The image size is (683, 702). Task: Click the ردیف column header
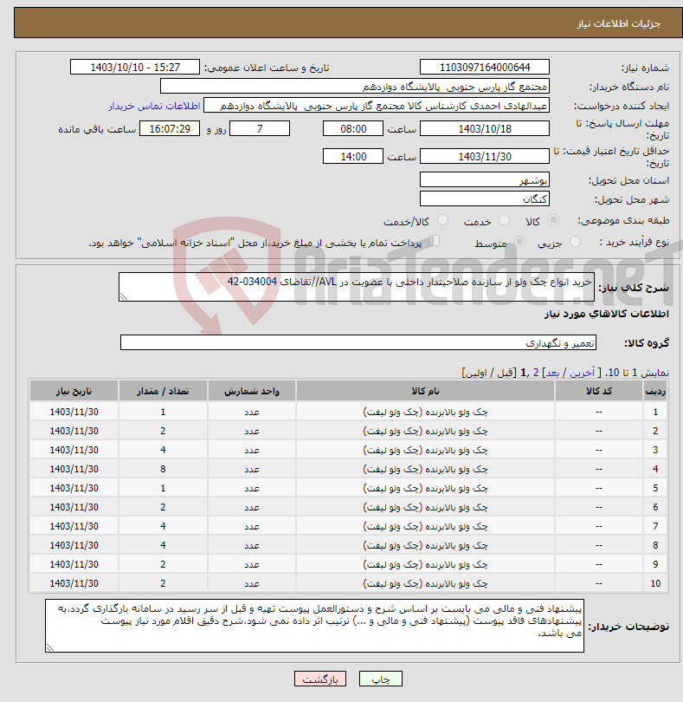(x=655, y=391)
